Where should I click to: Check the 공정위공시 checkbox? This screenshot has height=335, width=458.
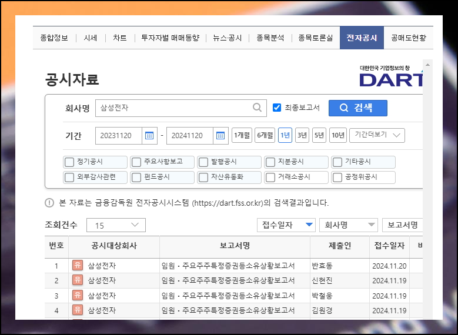point(337,177)
